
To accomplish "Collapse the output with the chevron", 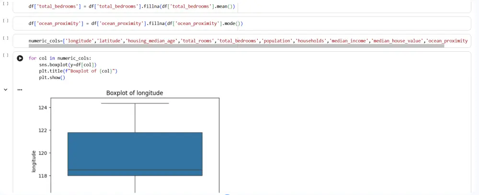I will click(x=5, y=90).
